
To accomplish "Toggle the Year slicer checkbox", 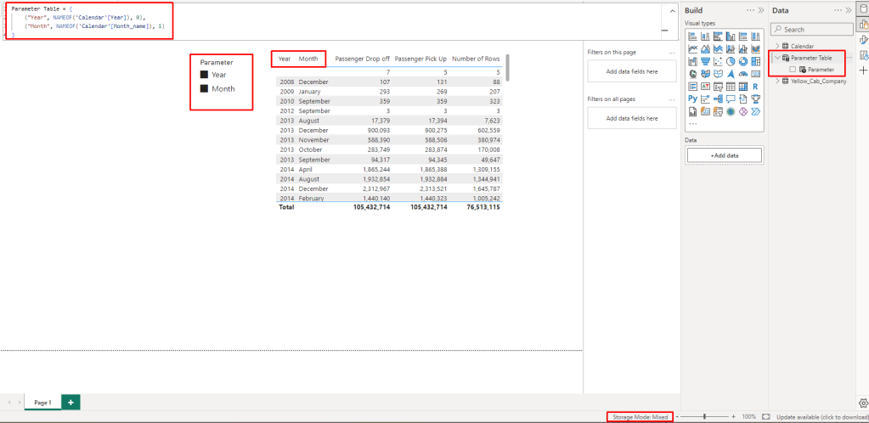I will 204,75.
